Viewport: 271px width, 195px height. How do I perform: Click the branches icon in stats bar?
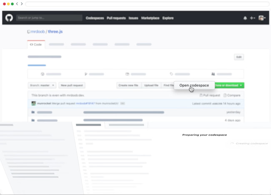[x=86, y=74]
